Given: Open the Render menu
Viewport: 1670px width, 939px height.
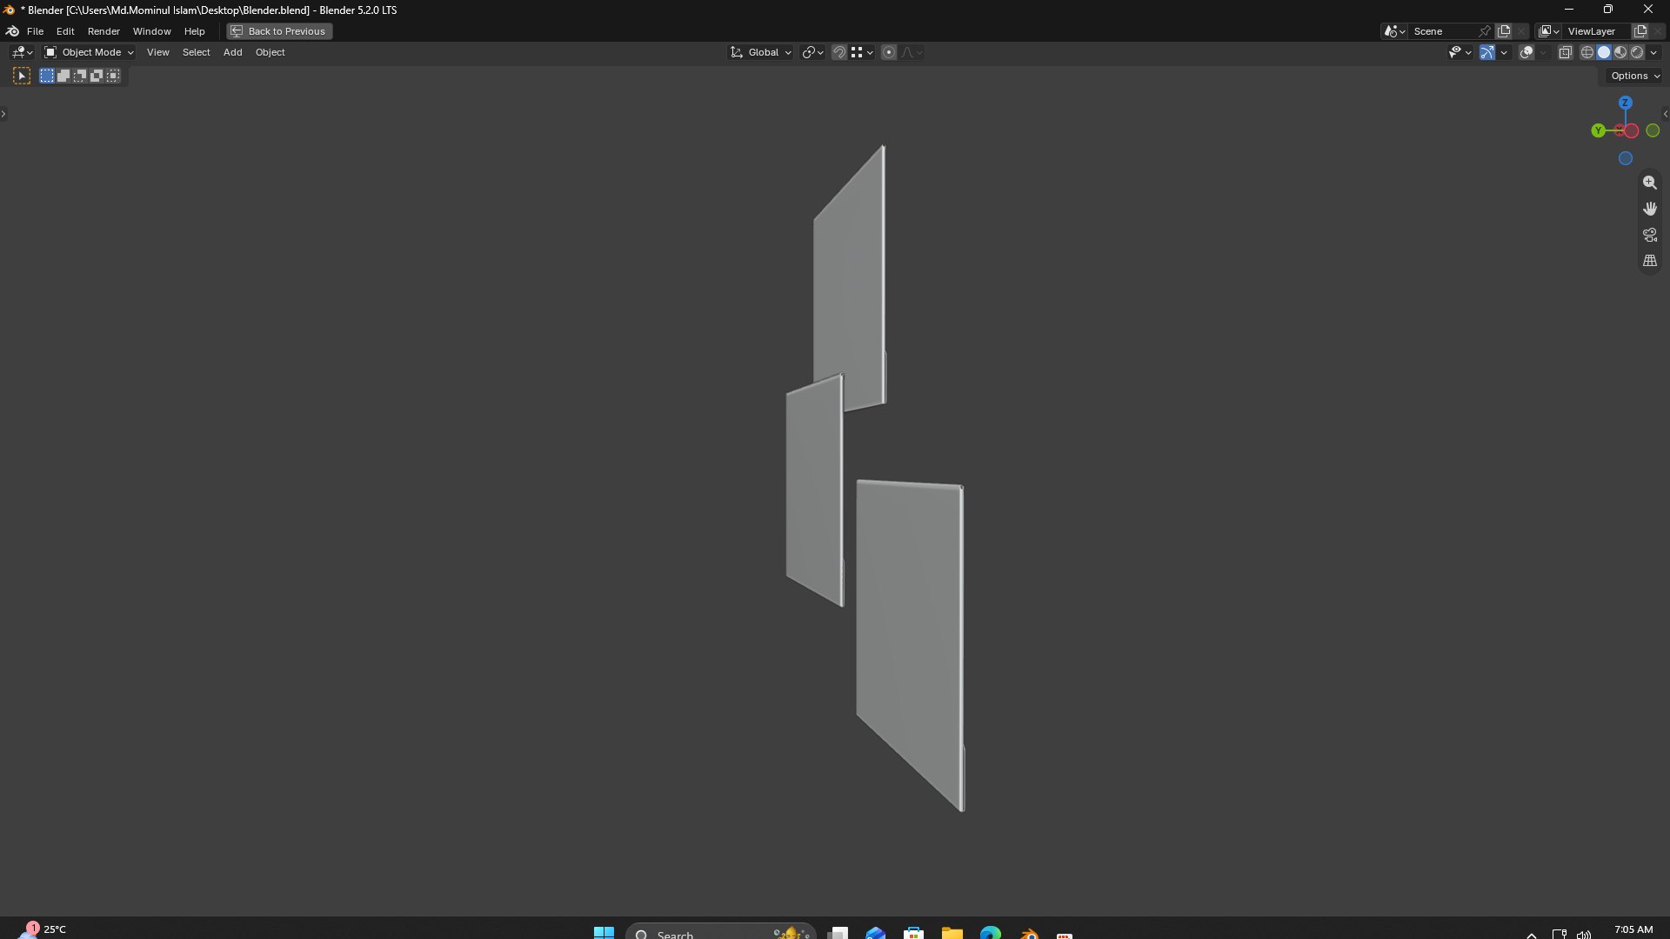Looking at the screenshot, I should point(104,31).
